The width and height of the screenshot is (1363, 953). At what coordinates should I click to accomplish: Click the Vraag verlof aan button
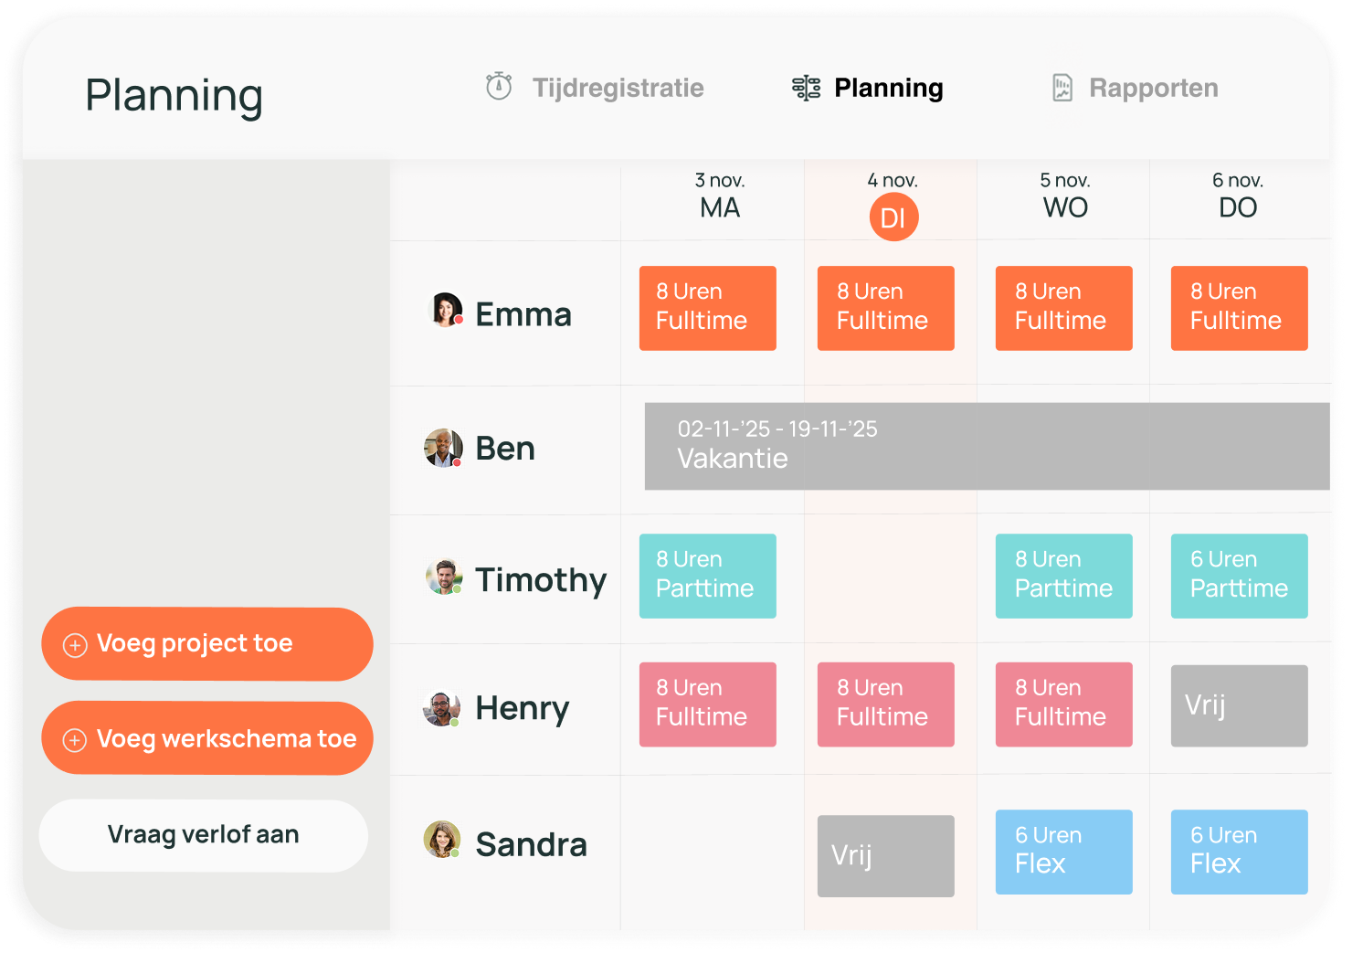click(x=203, y=834)
